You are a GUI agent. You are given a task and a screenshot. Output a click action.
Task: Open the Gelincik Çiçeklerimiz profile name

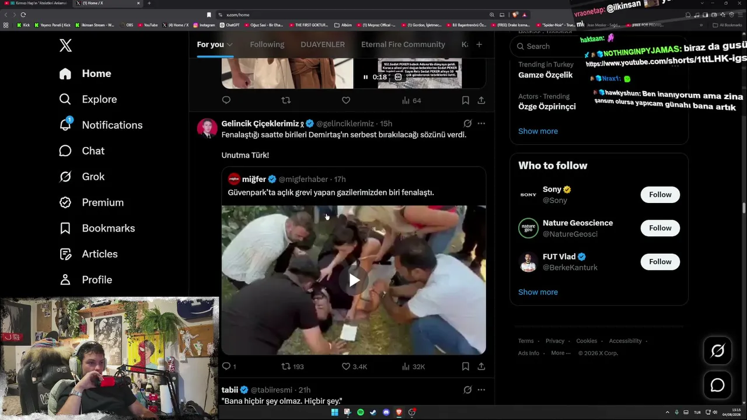260,124
